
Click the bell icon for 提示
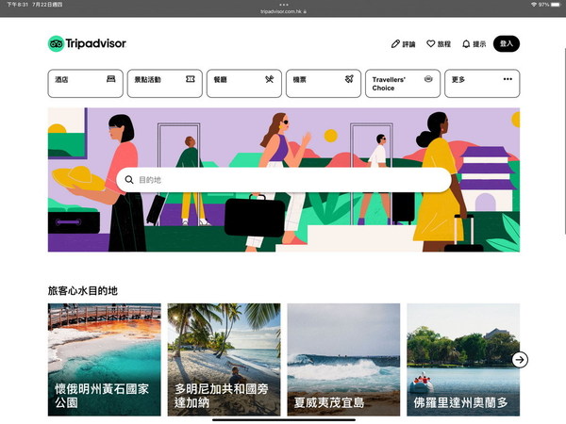[x=466, y=44]
